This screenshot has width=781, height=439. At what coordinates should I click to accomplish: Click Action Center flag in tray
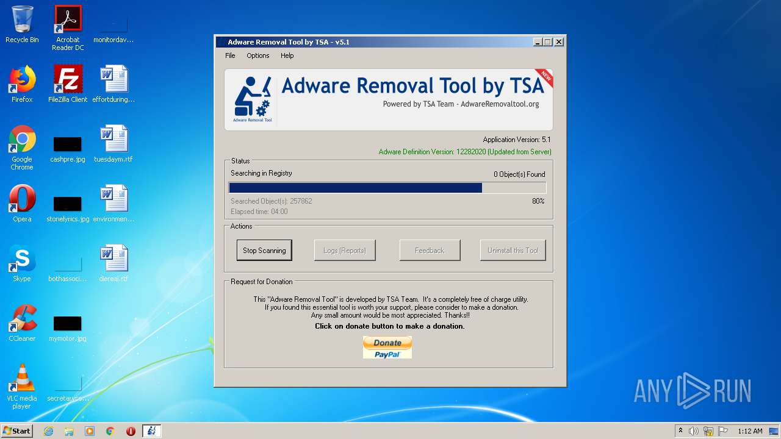723,431
